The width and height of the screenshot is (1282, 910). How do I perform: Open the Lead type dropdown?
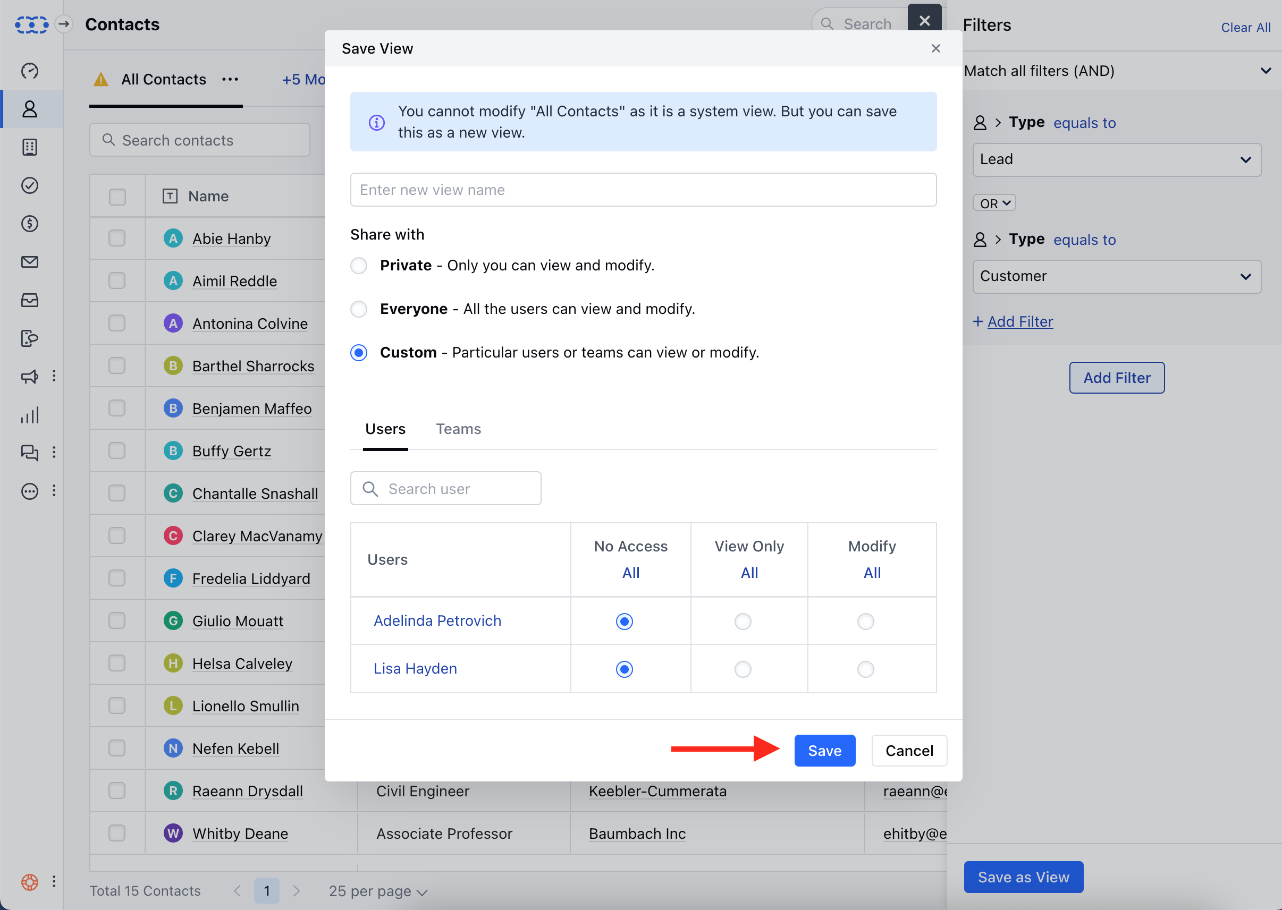pyautogui.click(x=1117, y=160)
